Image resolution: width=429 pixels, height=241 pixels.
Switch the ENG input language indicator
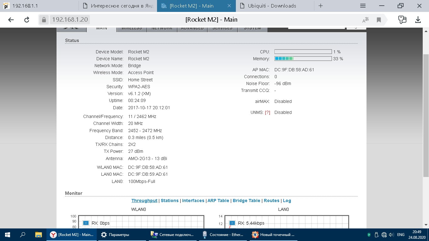click(401, 235)
